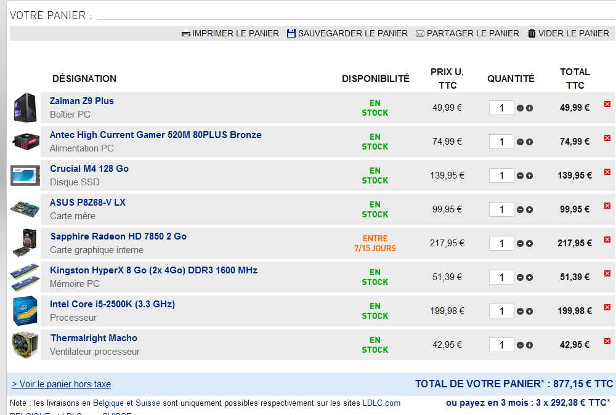Open the Intel Core i5-2500K product link

[112, 304]
